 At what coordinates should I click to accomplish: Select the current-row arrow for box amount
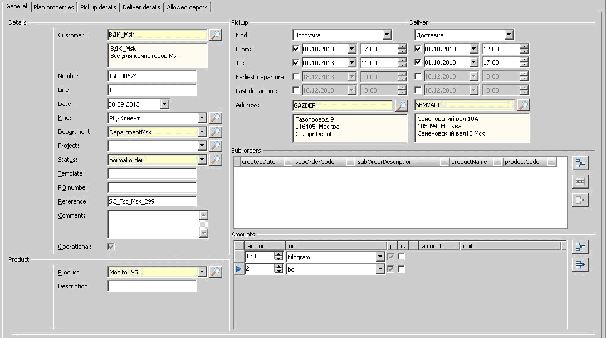[239, 269]
